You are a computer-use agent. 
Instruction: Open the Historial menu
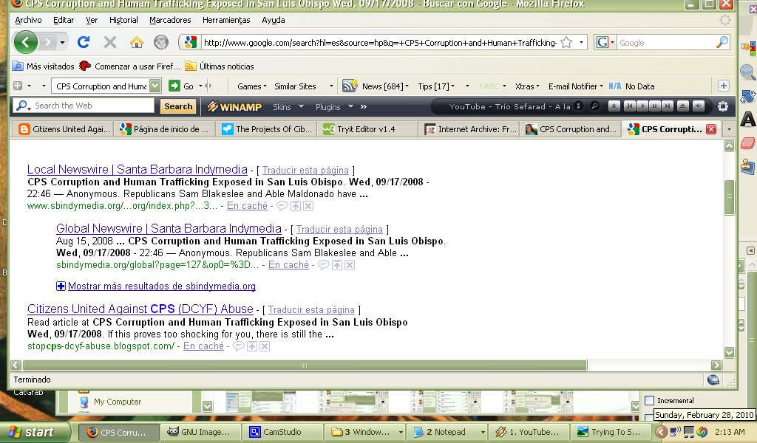click(x=123, y=20)
